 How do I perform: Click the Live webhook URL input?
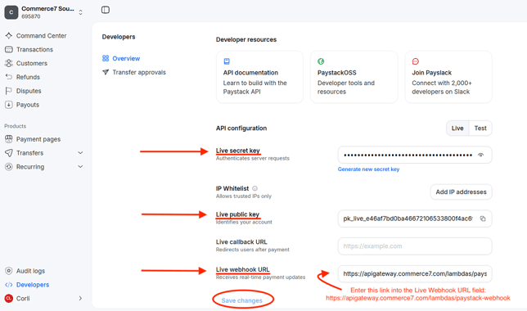415,273
